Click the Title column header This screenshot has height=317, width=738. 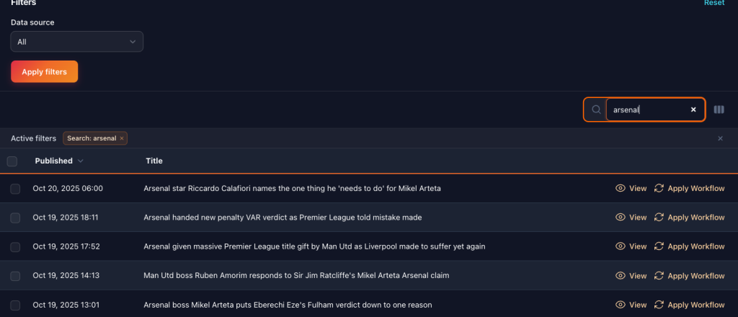coord(154,161)
